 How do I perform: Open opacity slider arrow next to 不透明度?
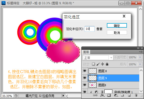pyautogui.click(x=140, y=57)
